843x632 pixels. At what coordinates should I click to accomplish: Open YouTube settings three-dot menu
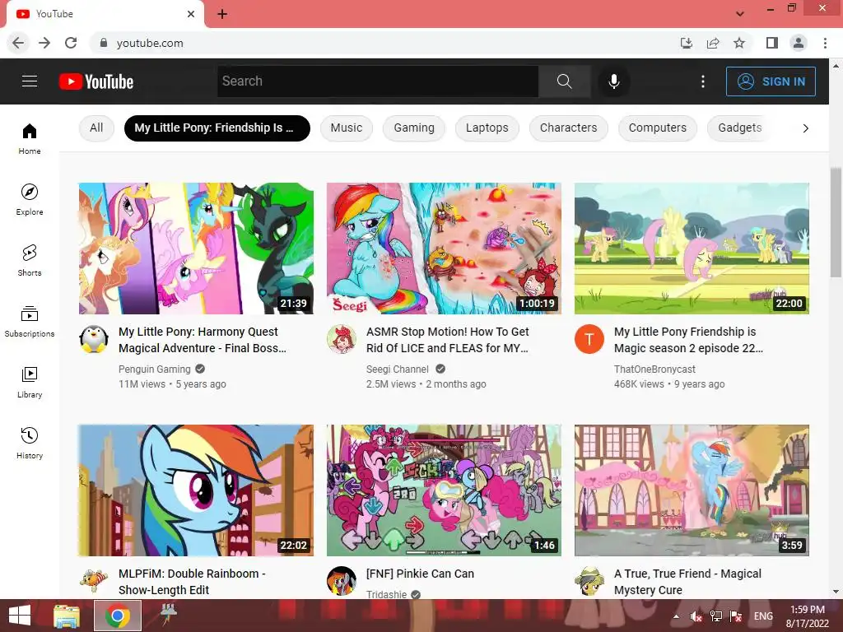[703, 81]
